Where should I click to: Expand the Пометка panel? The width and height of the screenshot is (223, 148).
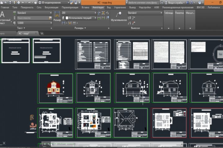point(179,20)
